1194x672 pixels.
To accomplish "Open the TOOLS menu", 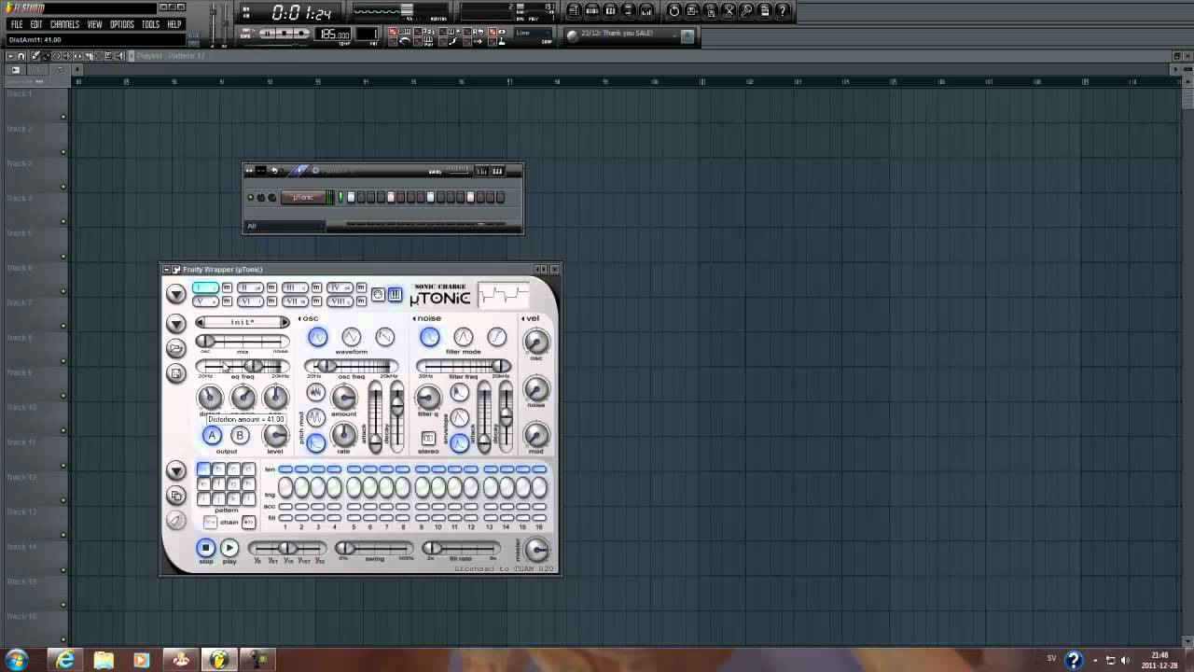I will pyautogui.click(x=150, y=24).
